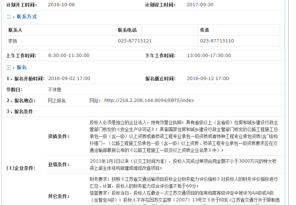296x205 pixels.
Task: Click the planned start date 2016-10-08
Action: (61, 5)
